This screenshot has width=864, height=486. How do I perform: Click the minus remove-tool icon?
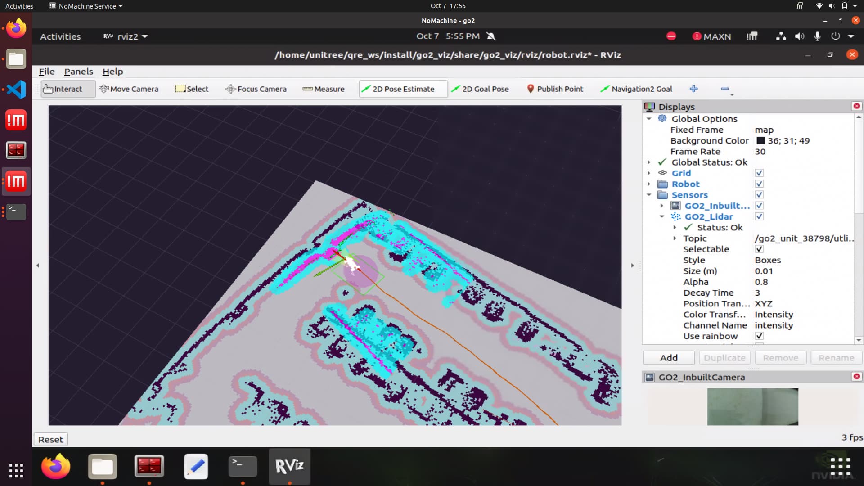click(x=724, y=89)
